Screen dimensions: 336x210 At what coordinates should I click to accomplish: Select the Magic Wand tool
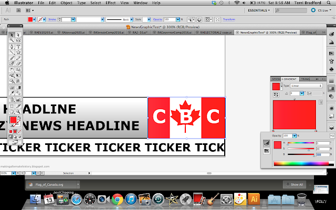(x=12, y=40)
